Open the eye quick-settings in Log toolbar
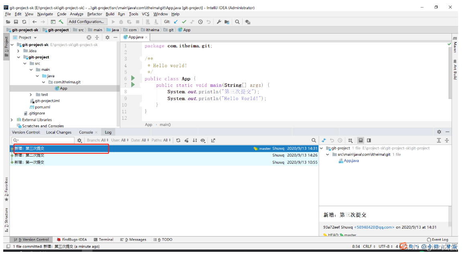Image resolution: width=464 pixels, height=255 pixels. tap(203, 141)
